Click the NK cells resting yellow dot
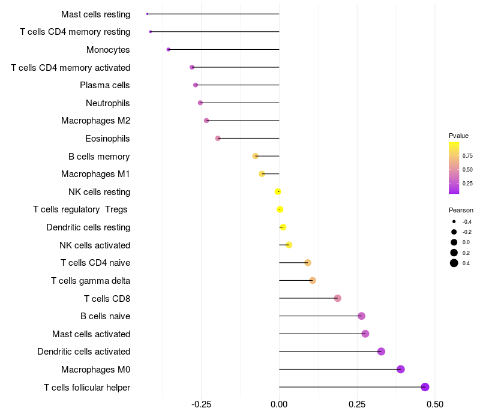This screenshot has width=480, height=420. (x=278, y=191)
